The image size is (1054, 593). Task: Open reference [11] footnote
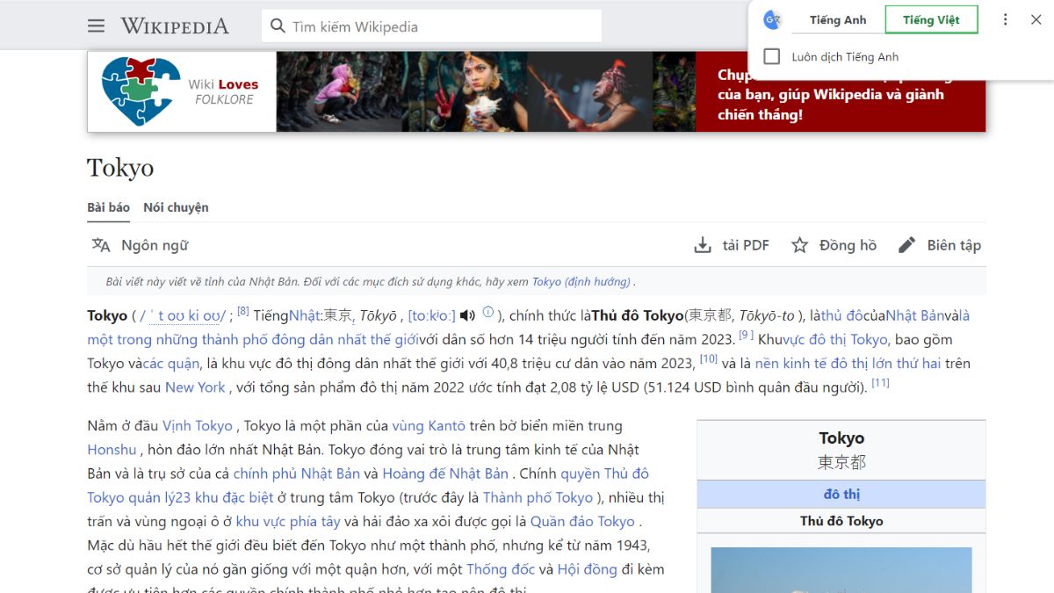pos(880,382)
